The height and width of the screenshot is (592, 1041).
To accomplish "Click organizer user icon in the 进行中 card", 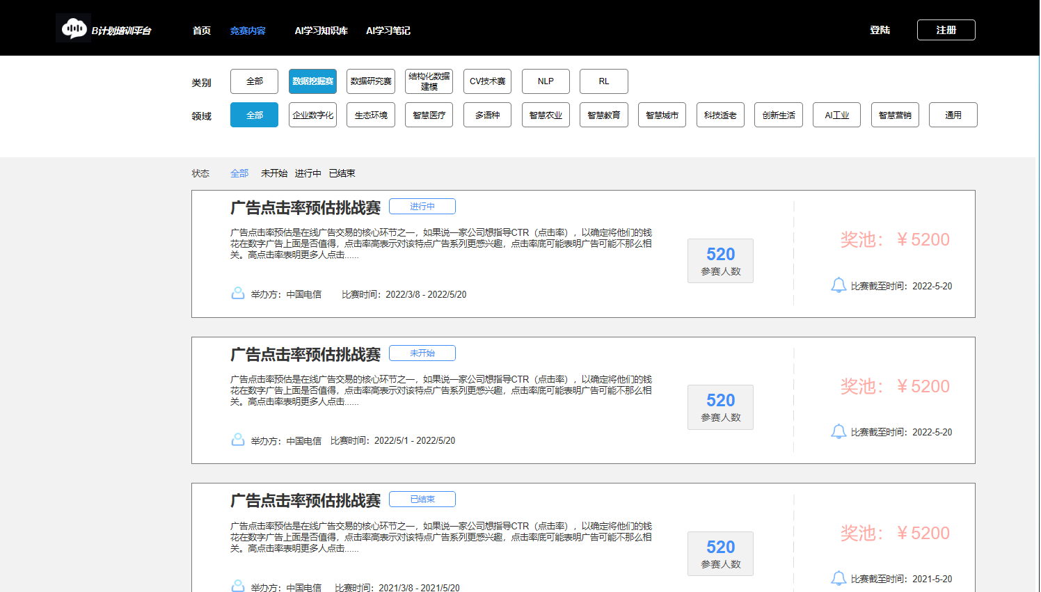I will click(238, 294).
